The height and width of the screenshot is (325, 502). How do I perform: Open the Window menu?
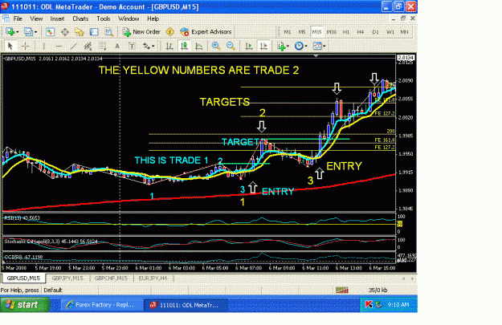129,18
